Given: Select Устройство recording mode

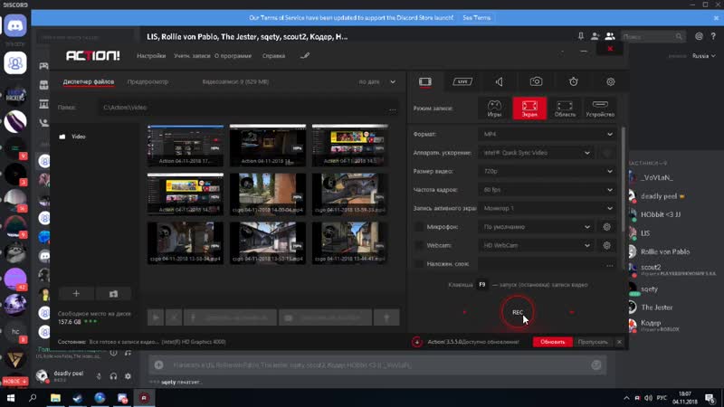Looking at the screenshot, I should point(600,109).
